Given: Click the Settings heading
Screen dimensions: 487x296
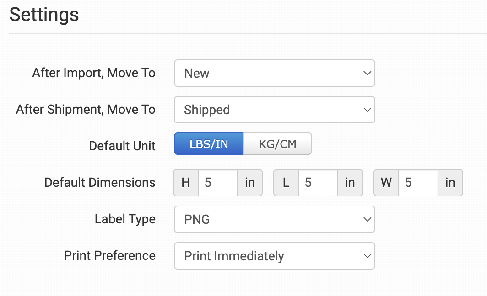Looking at the screenshot, I should point(44,15).
